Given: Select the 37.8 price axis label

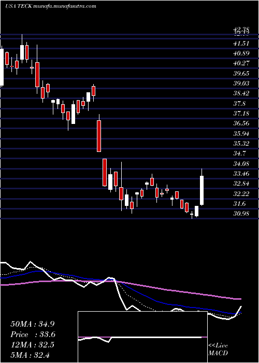Looking at the screenshot, I should tap(240, 103).
